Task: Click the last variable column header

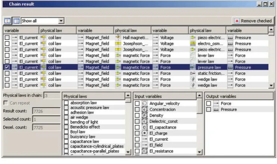Action: click(247, 31)
